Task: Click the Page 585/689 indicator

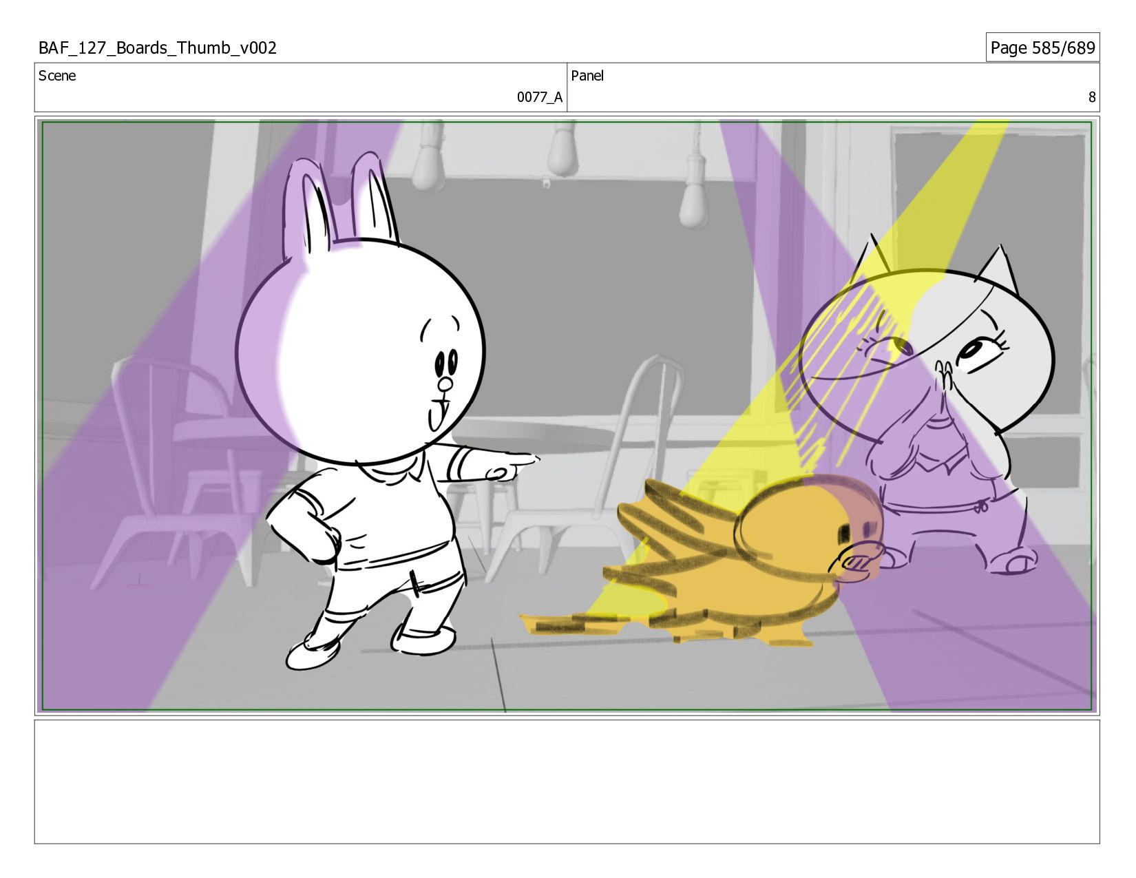Action: pos(1042,48)
